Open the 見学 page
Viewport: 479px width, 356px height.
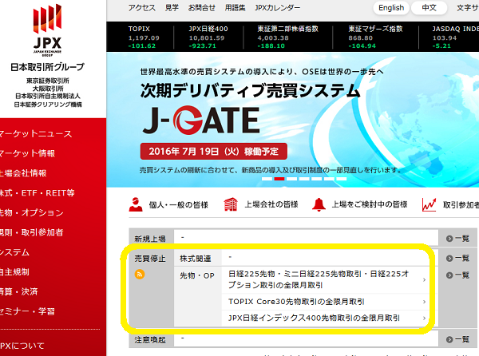point(172,8)
